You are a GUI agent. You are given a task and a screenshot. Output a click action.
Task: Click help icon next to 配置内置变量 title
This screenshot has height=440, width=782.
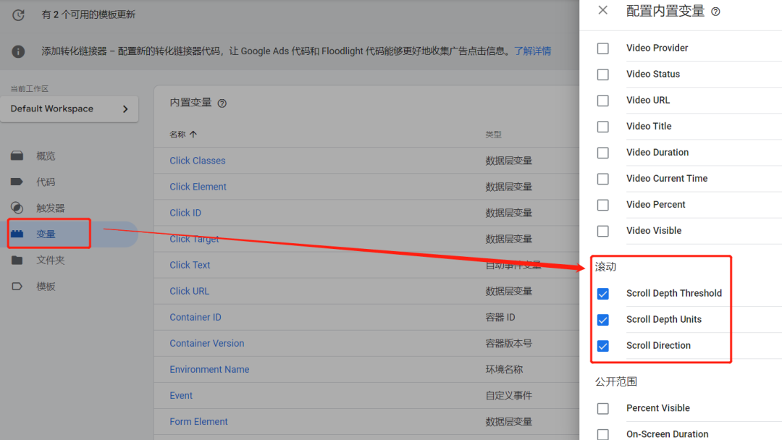coord(715,12)
